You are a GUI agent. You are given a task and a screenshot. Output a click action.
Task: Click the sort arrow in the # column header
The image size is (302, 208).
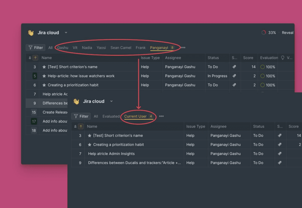point(36,58)
